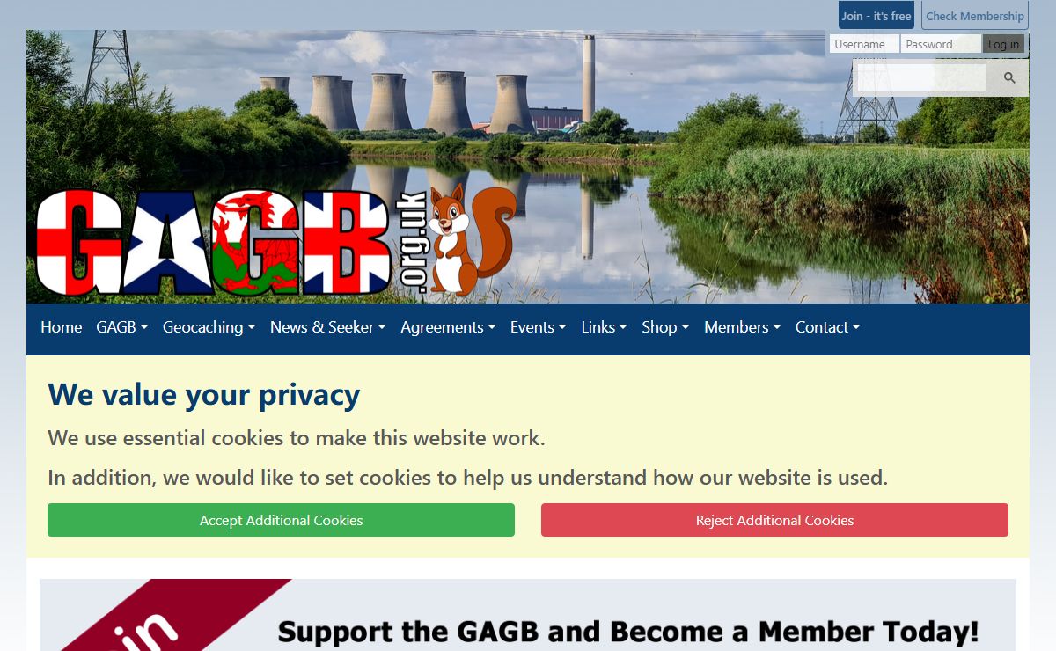Open Check Membership link
1056x651 pixels.
point(975,16)
